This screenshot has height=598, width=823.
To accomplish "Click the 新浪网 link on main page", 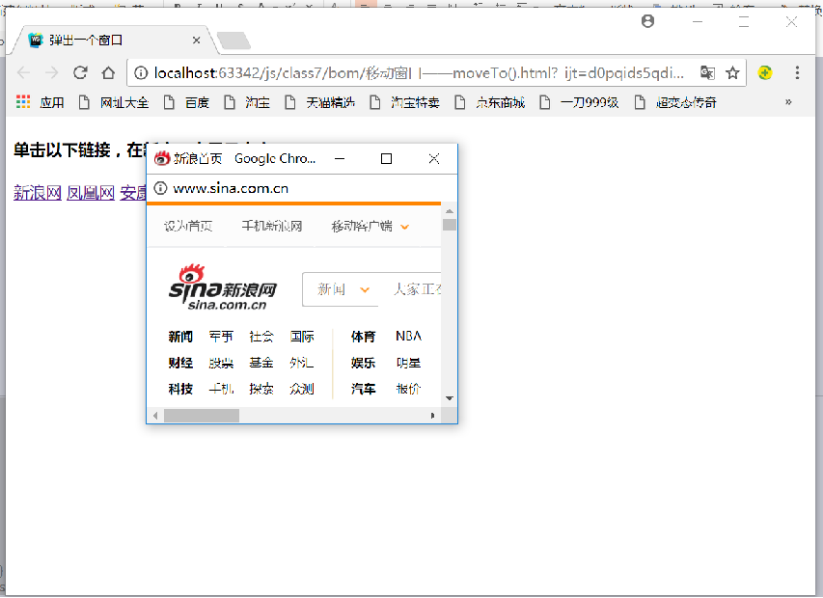I will click(38, 193).
